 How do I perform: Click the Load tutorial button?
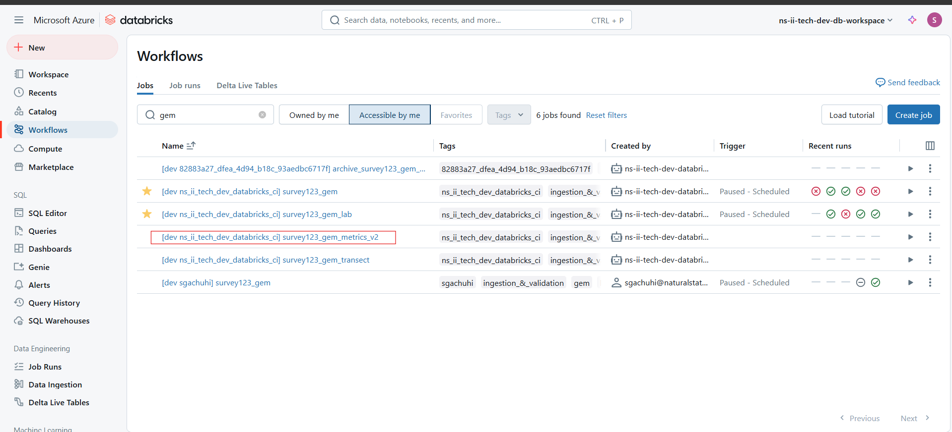click(852, 115)
